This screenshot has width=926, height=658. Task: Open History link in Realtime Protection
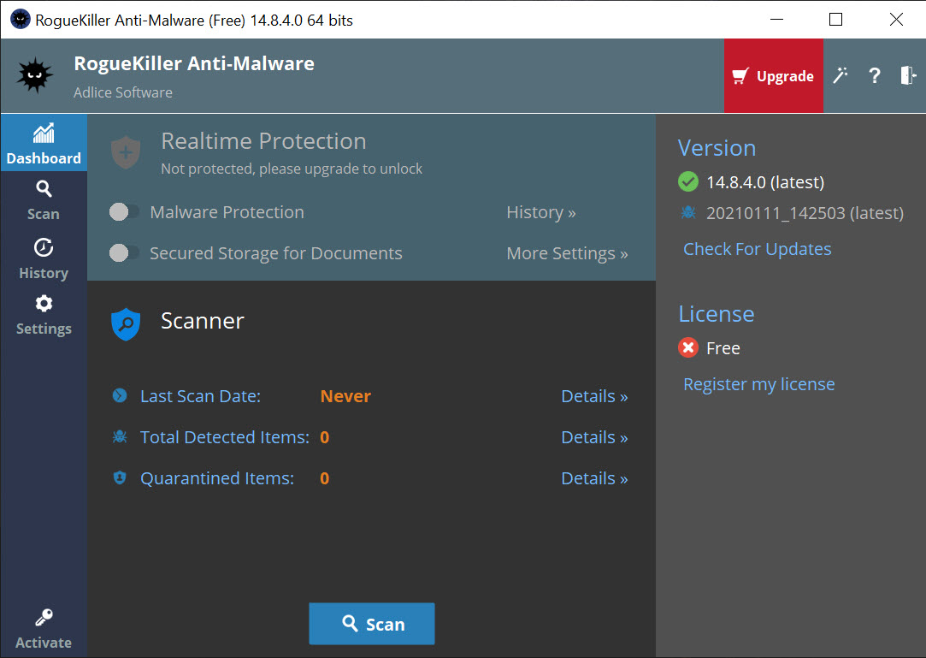540,212
